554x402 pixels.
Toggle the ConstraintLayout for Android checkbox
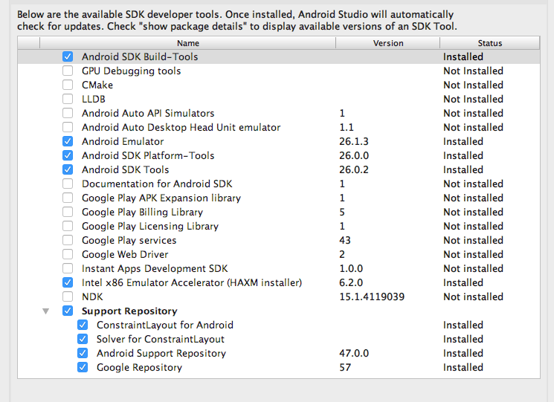[x=83, y=325]
